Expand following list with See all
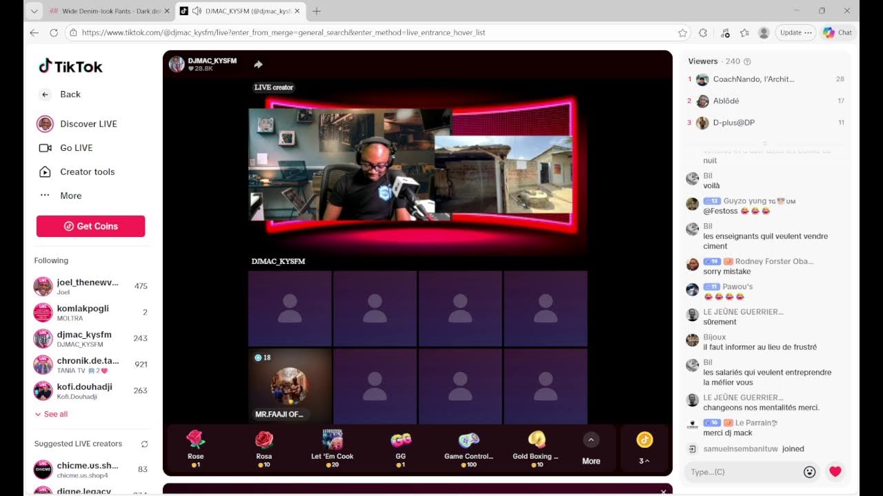This screenshot has height=496, width=883. 52,414
